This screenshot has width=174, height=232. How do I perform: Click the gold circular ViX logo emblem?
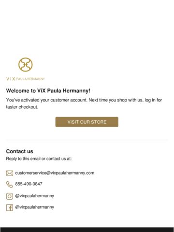[x=26, y=65]
